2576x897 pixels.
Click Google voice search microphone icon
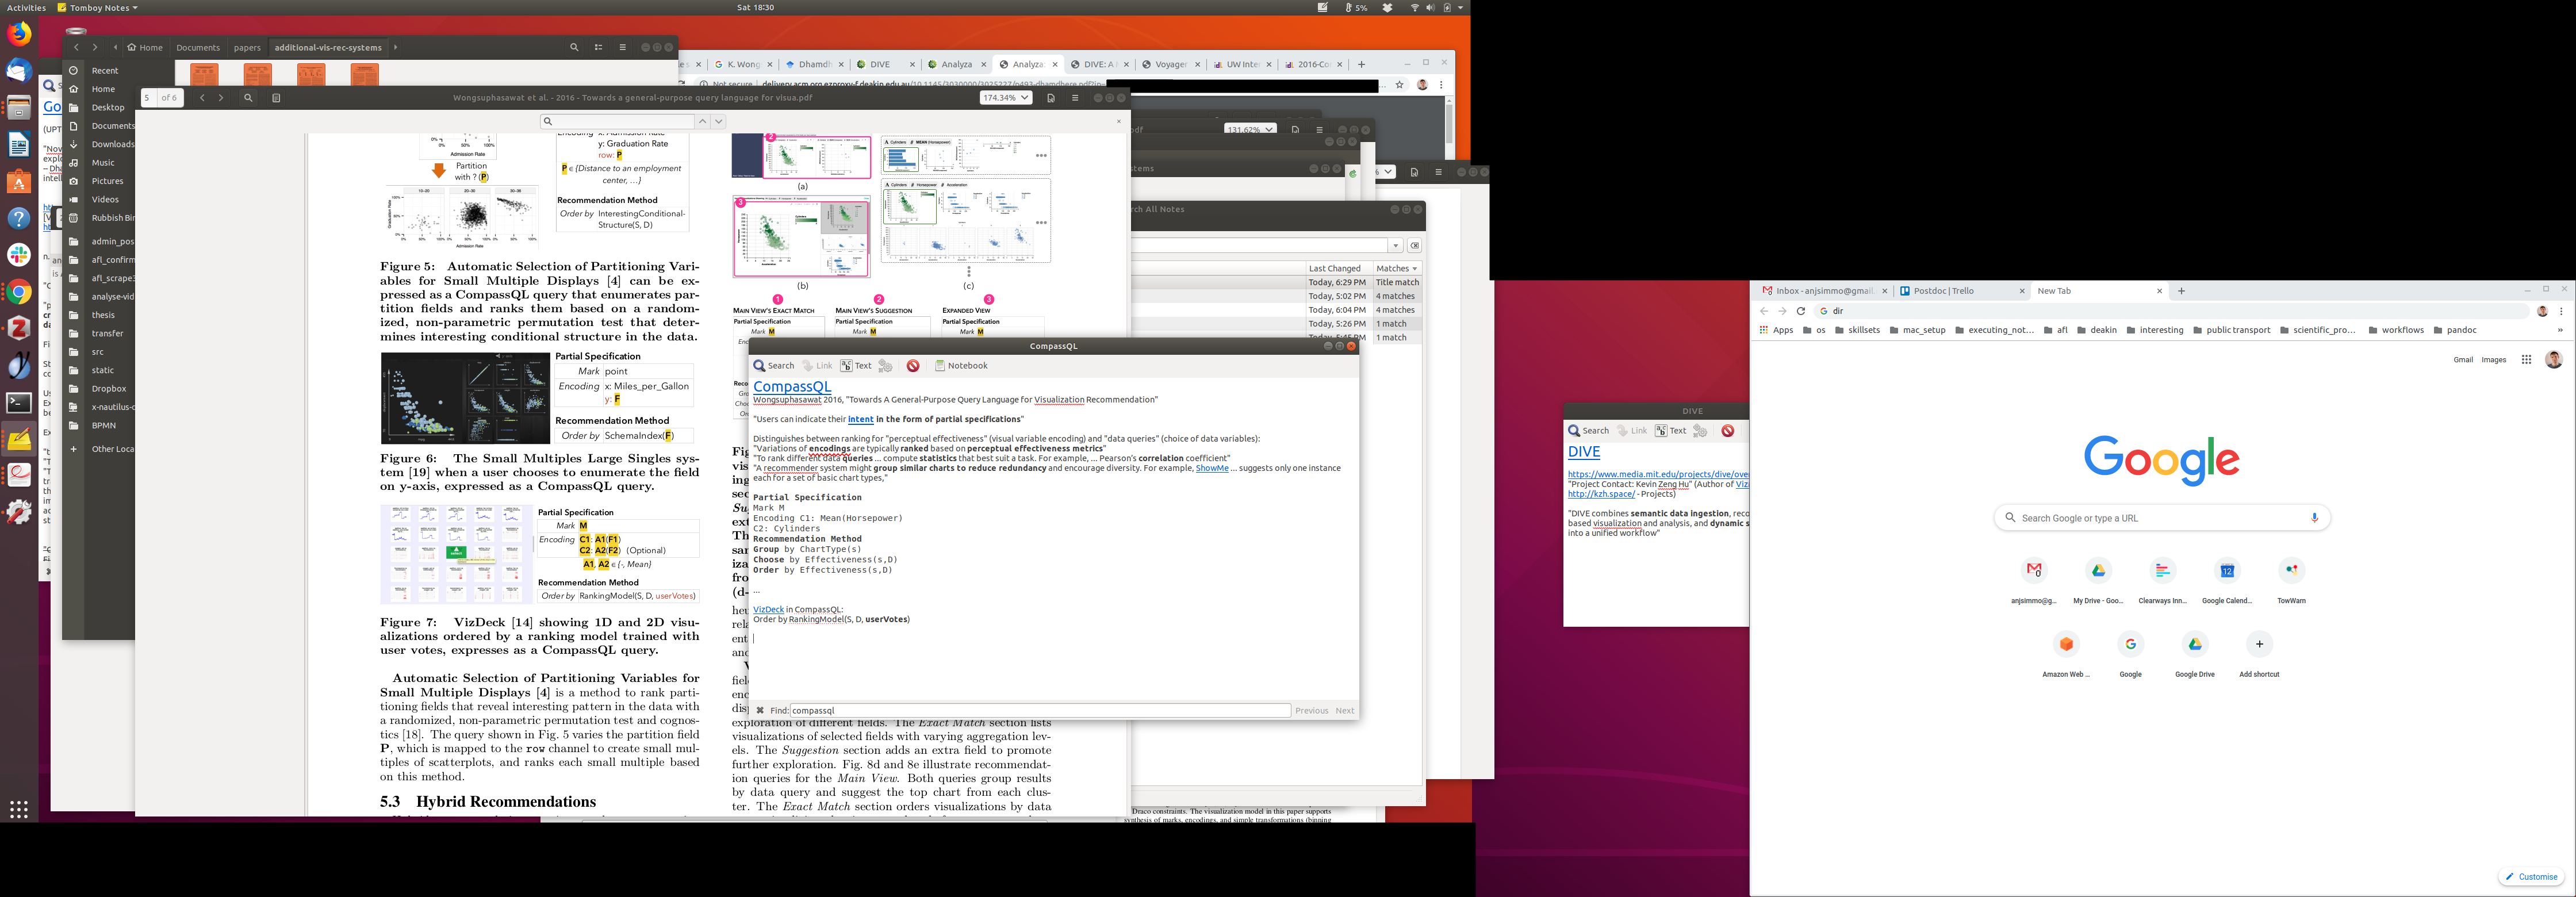point(2314,518)
